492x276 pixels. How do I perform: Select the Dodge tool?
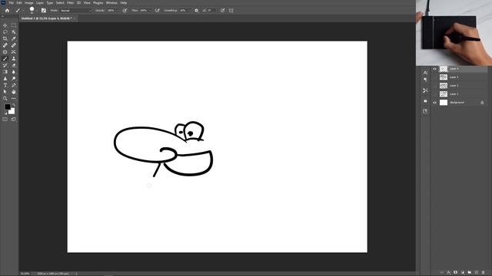(x=14, y=78)
